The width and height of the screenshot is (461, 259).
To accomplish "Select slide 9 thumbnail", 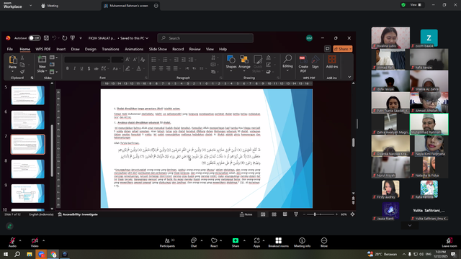I will pyautogui.click(x=28, y=194).
